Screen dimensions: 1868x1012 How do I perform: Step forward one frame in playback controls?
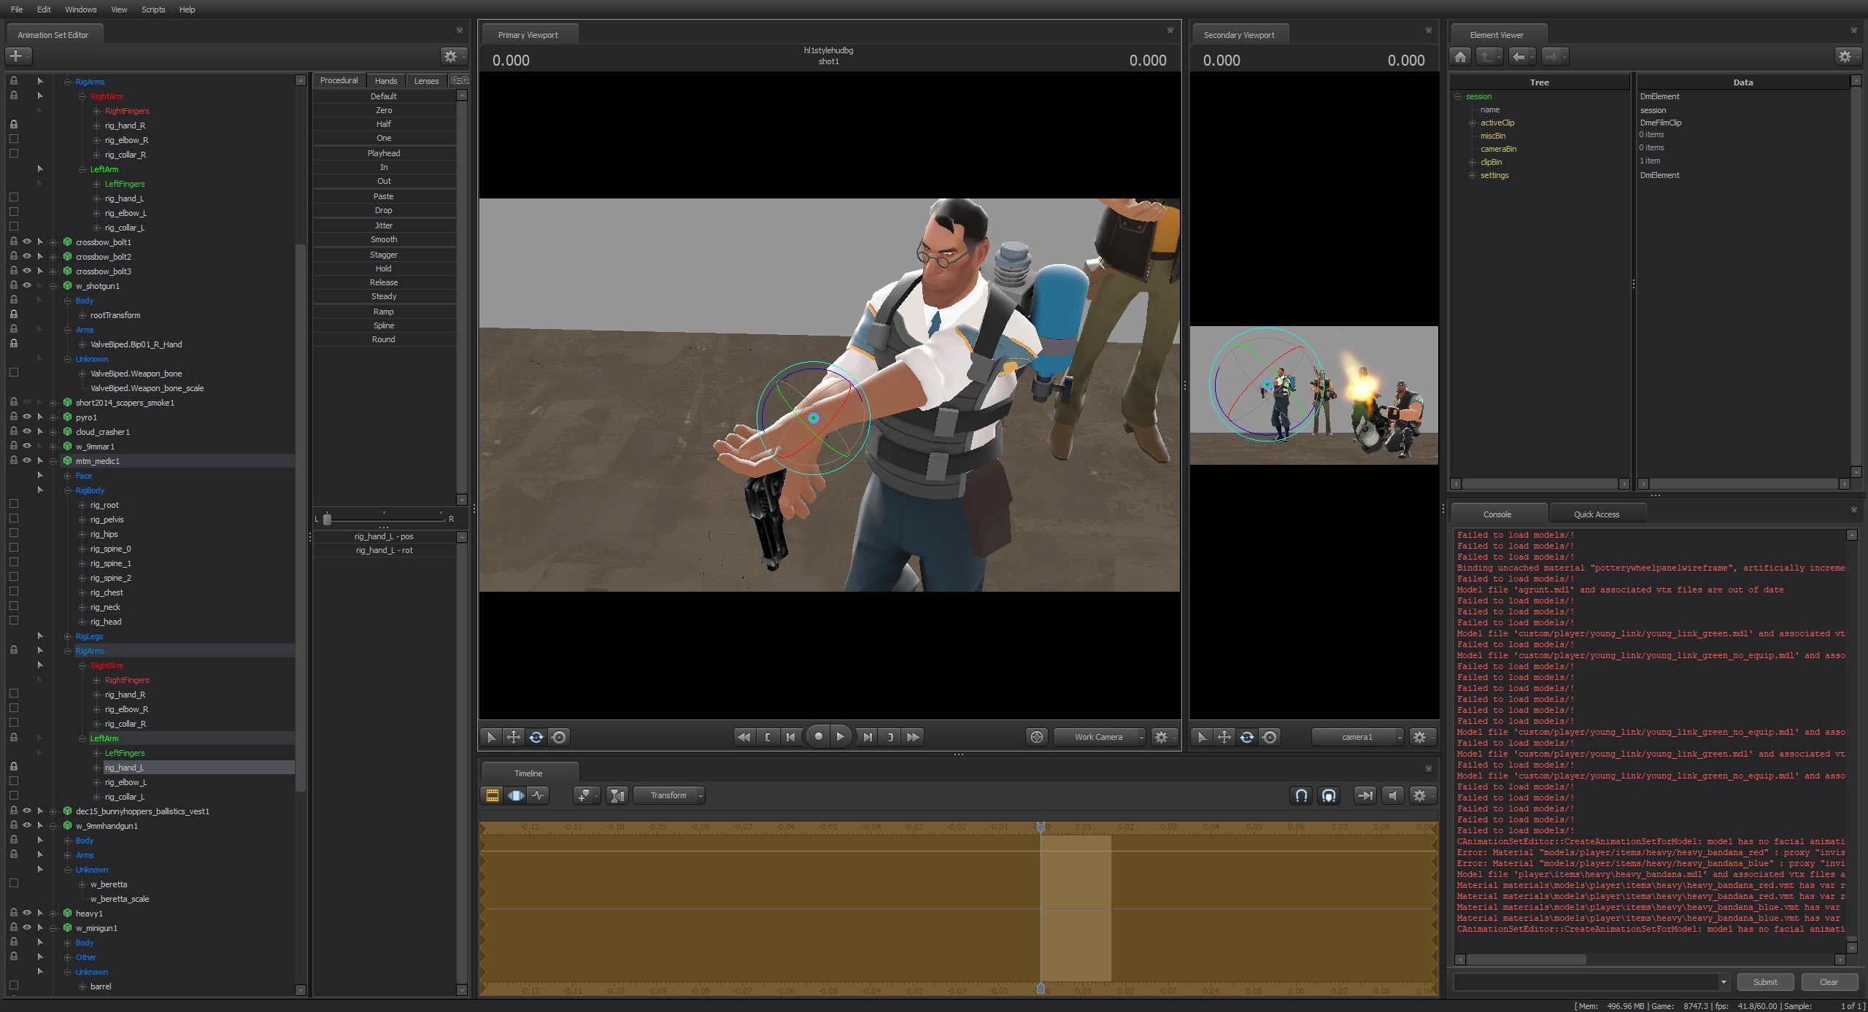[x=868, y=737]
